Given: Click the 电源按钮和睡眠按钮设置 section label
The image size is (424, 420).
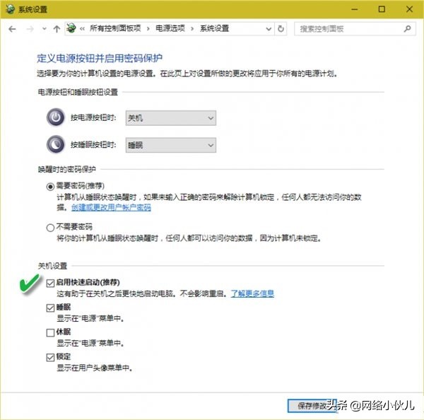Looking at the screenshot, I should coord(78,92).
